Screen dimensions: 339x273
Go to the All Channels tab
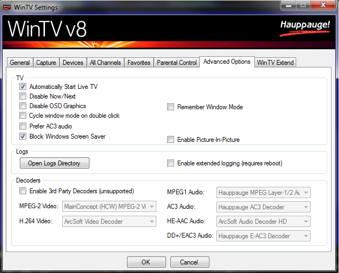(106, 63)
